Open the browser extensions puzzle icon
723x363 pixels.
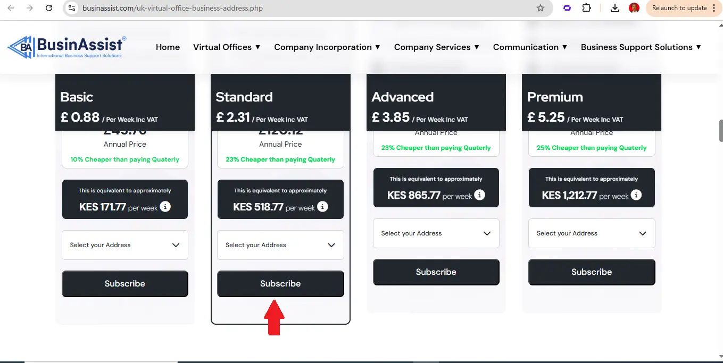coord(586,8)
